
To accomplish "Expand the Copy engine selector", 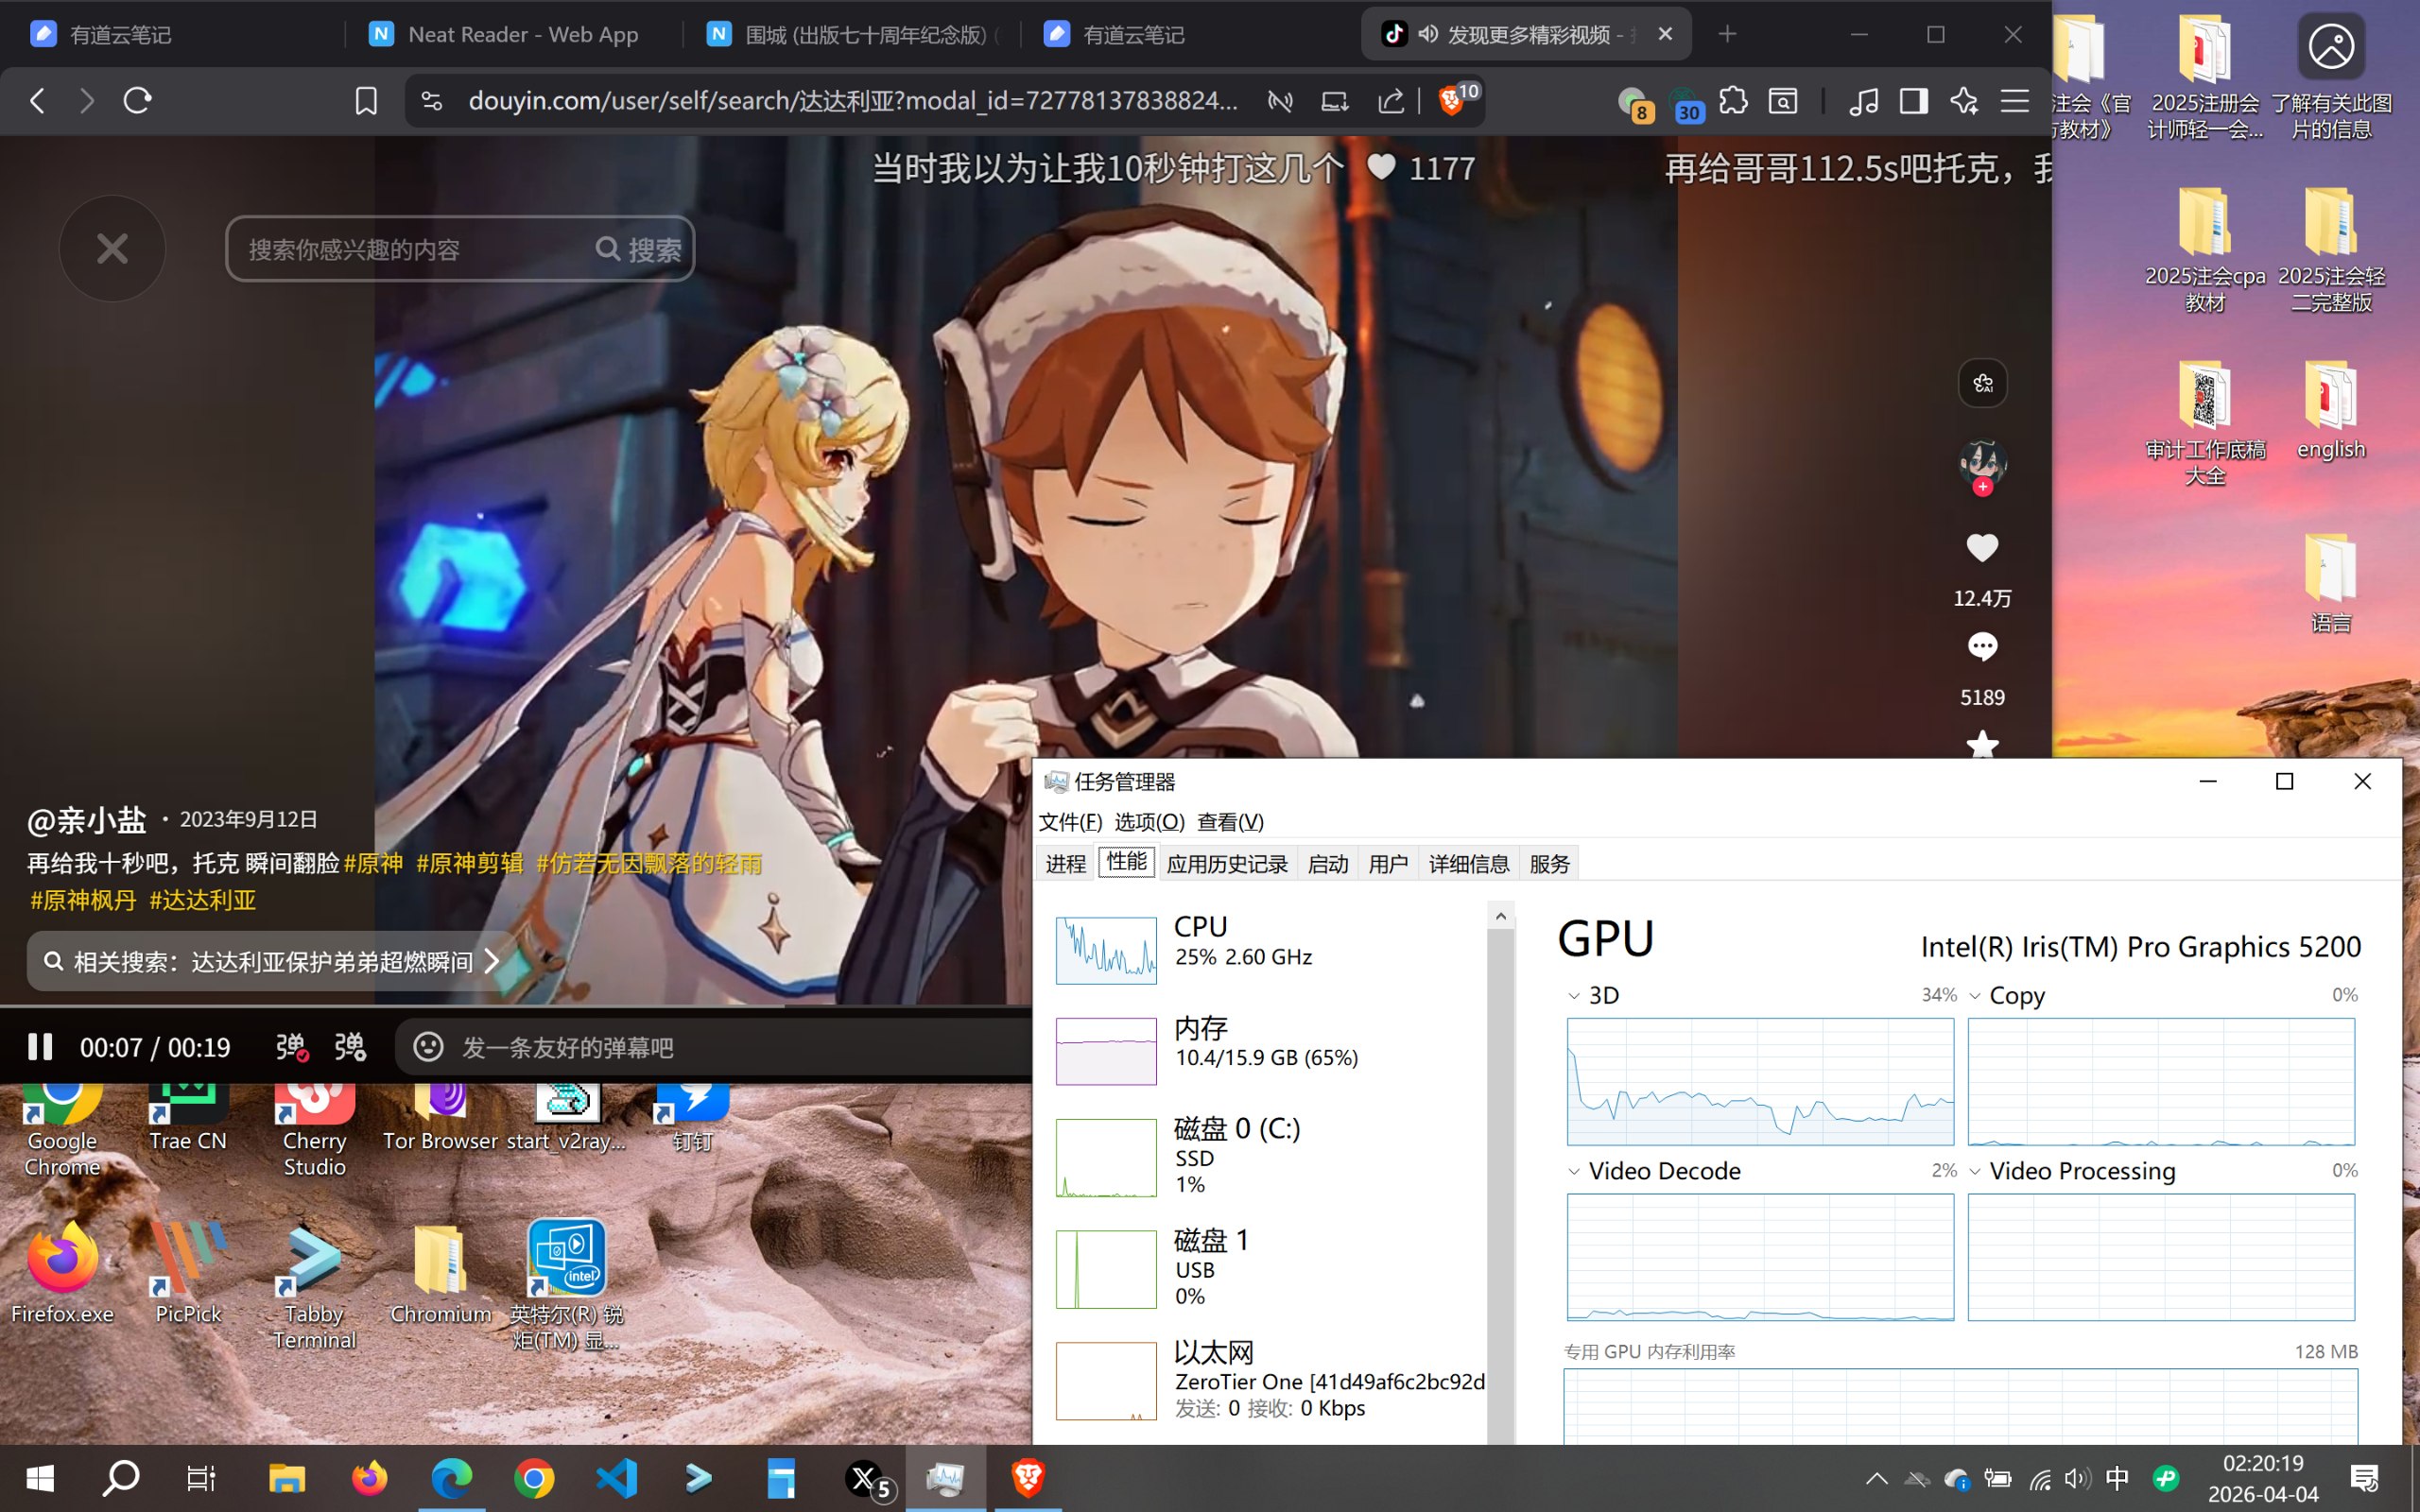I will click(1975, 996).
